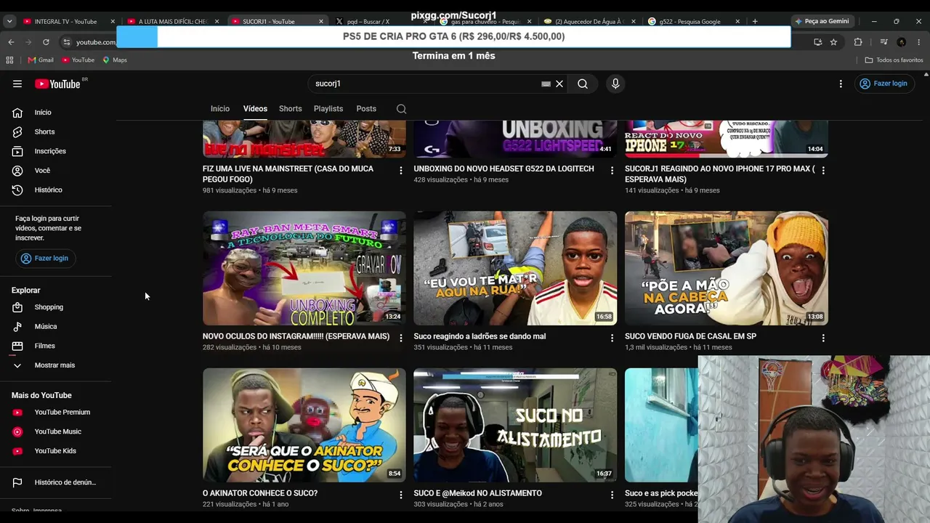Screen dimensions: 930x523
Task: Open the Maps bookmark
Action: click(115, 60)
